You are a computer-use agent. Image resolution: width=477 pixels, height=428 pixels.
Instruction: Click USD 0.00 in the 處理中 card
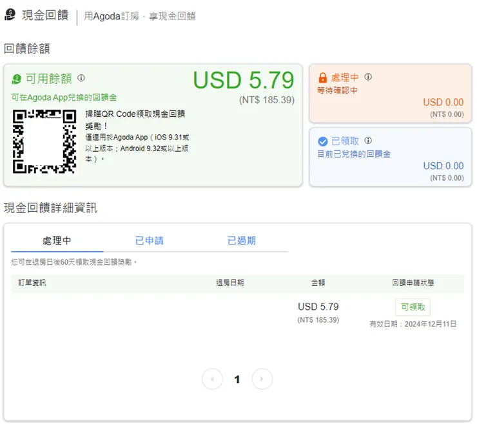(443, 103)
